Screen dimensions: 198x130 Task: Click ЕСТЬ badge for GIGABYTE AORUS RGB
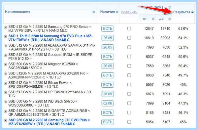tap(108, 113)
